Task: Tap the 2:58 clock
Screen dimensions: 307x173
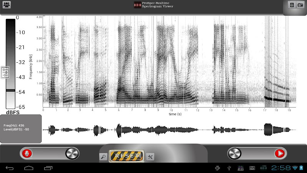Action: 281,168
